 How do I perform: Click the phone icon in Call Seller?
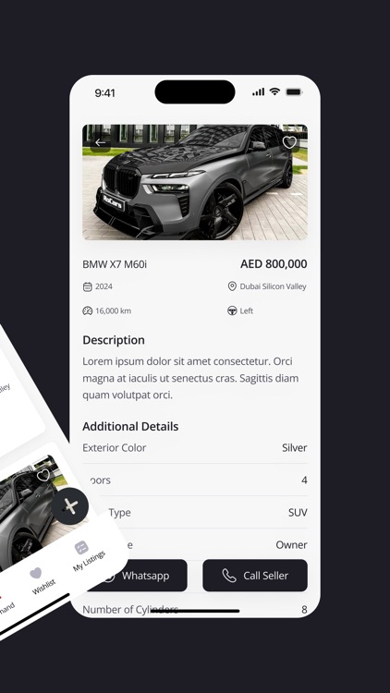tap(229, 576)
